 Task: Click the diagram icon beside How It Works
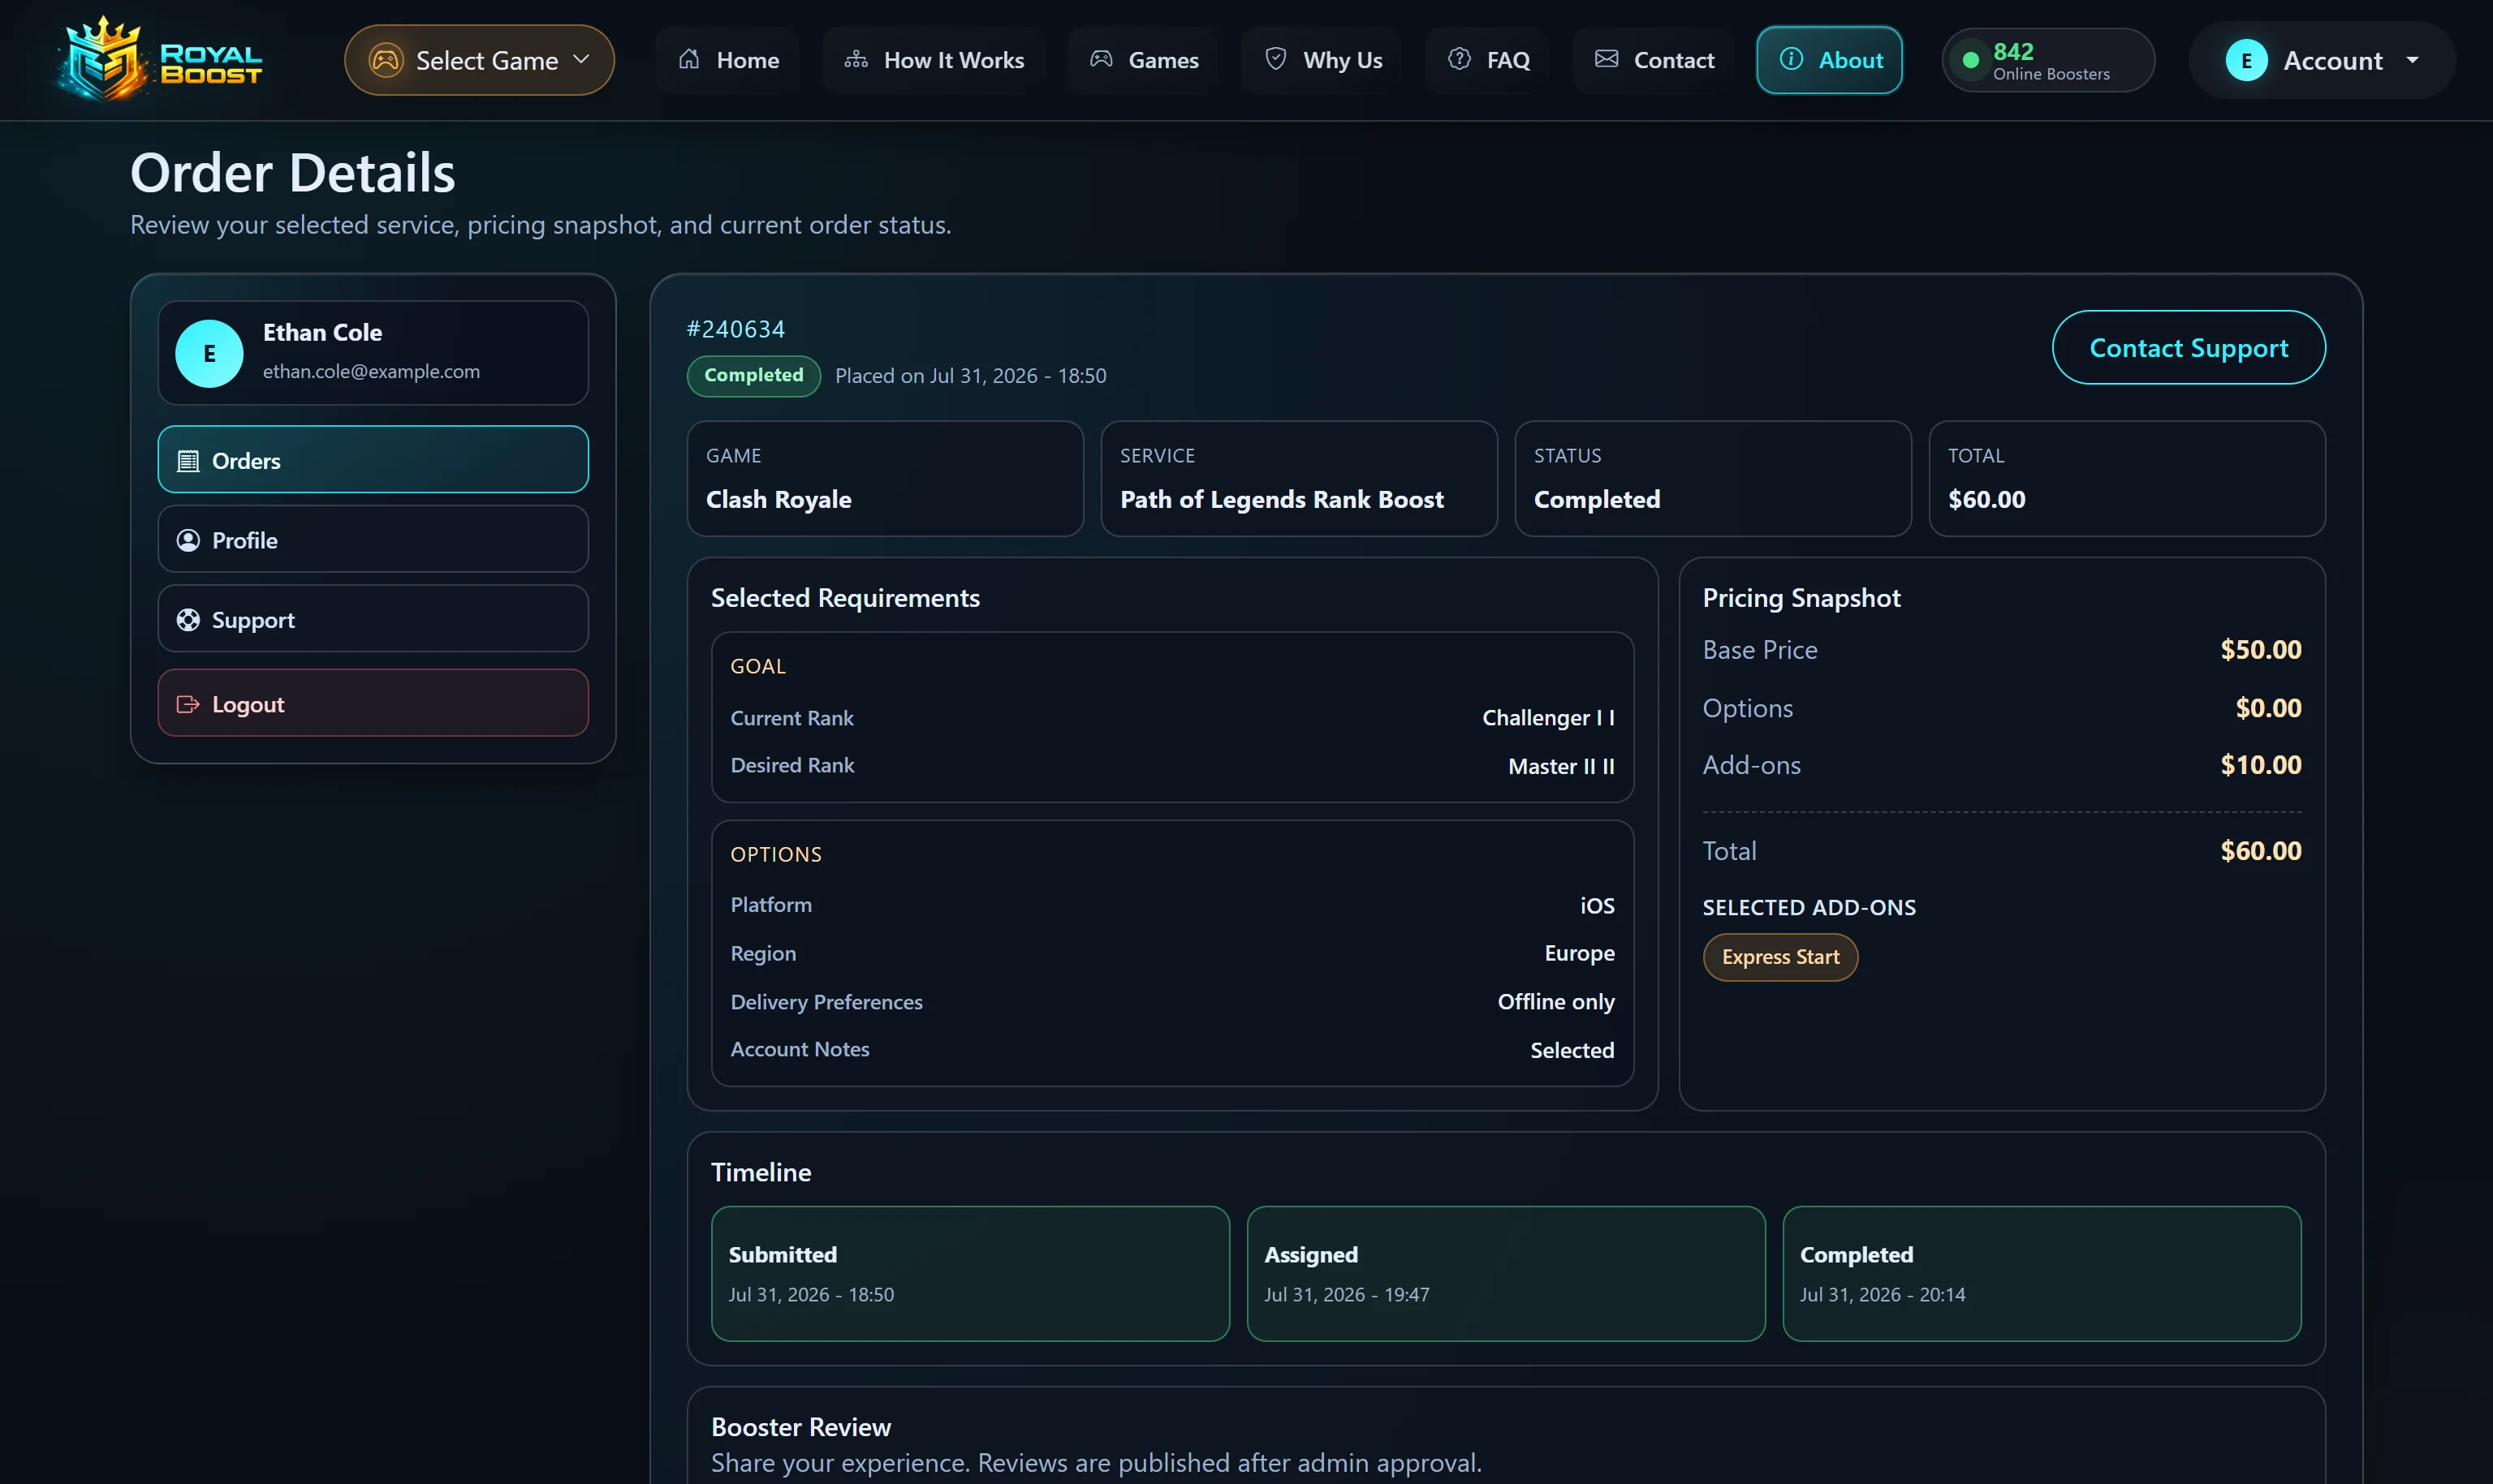(856, 59)
